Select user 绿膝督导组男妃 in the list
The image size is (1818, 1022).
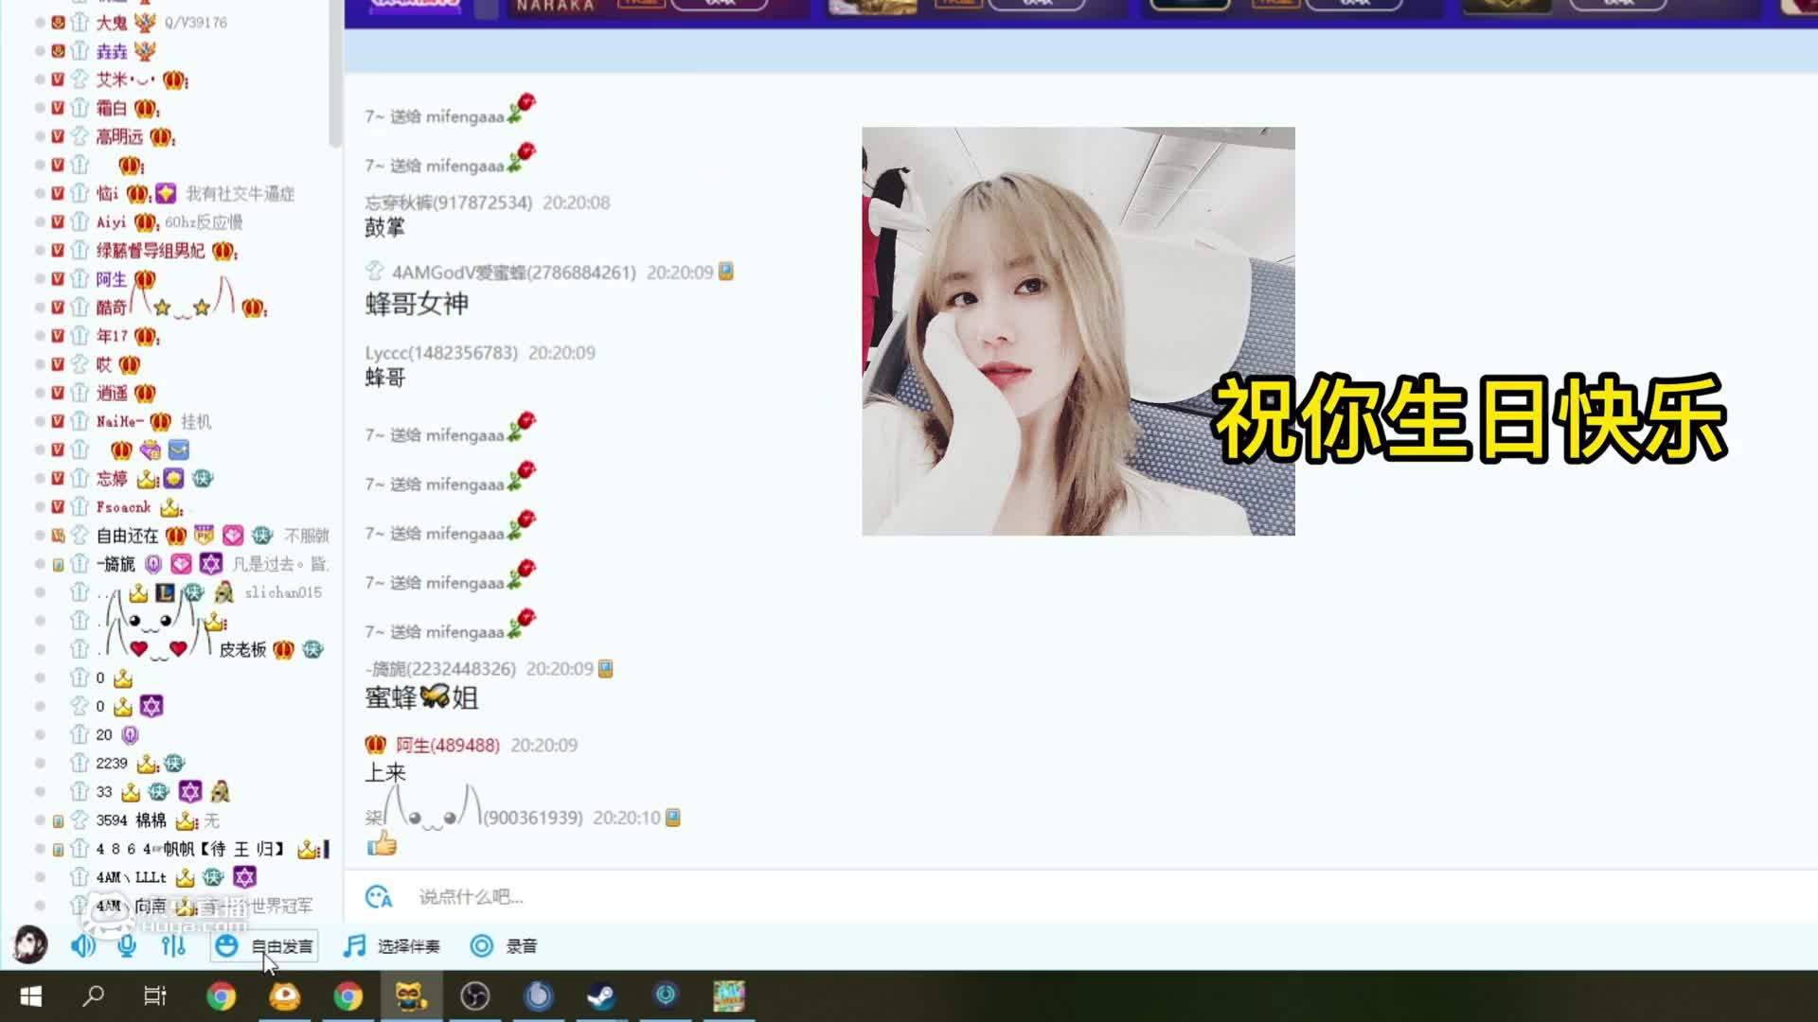[150, 251]
